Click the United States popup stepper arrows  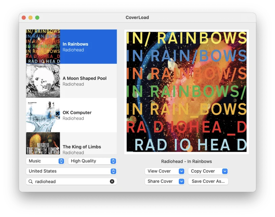pyautogui.click(x=113, y=171)
